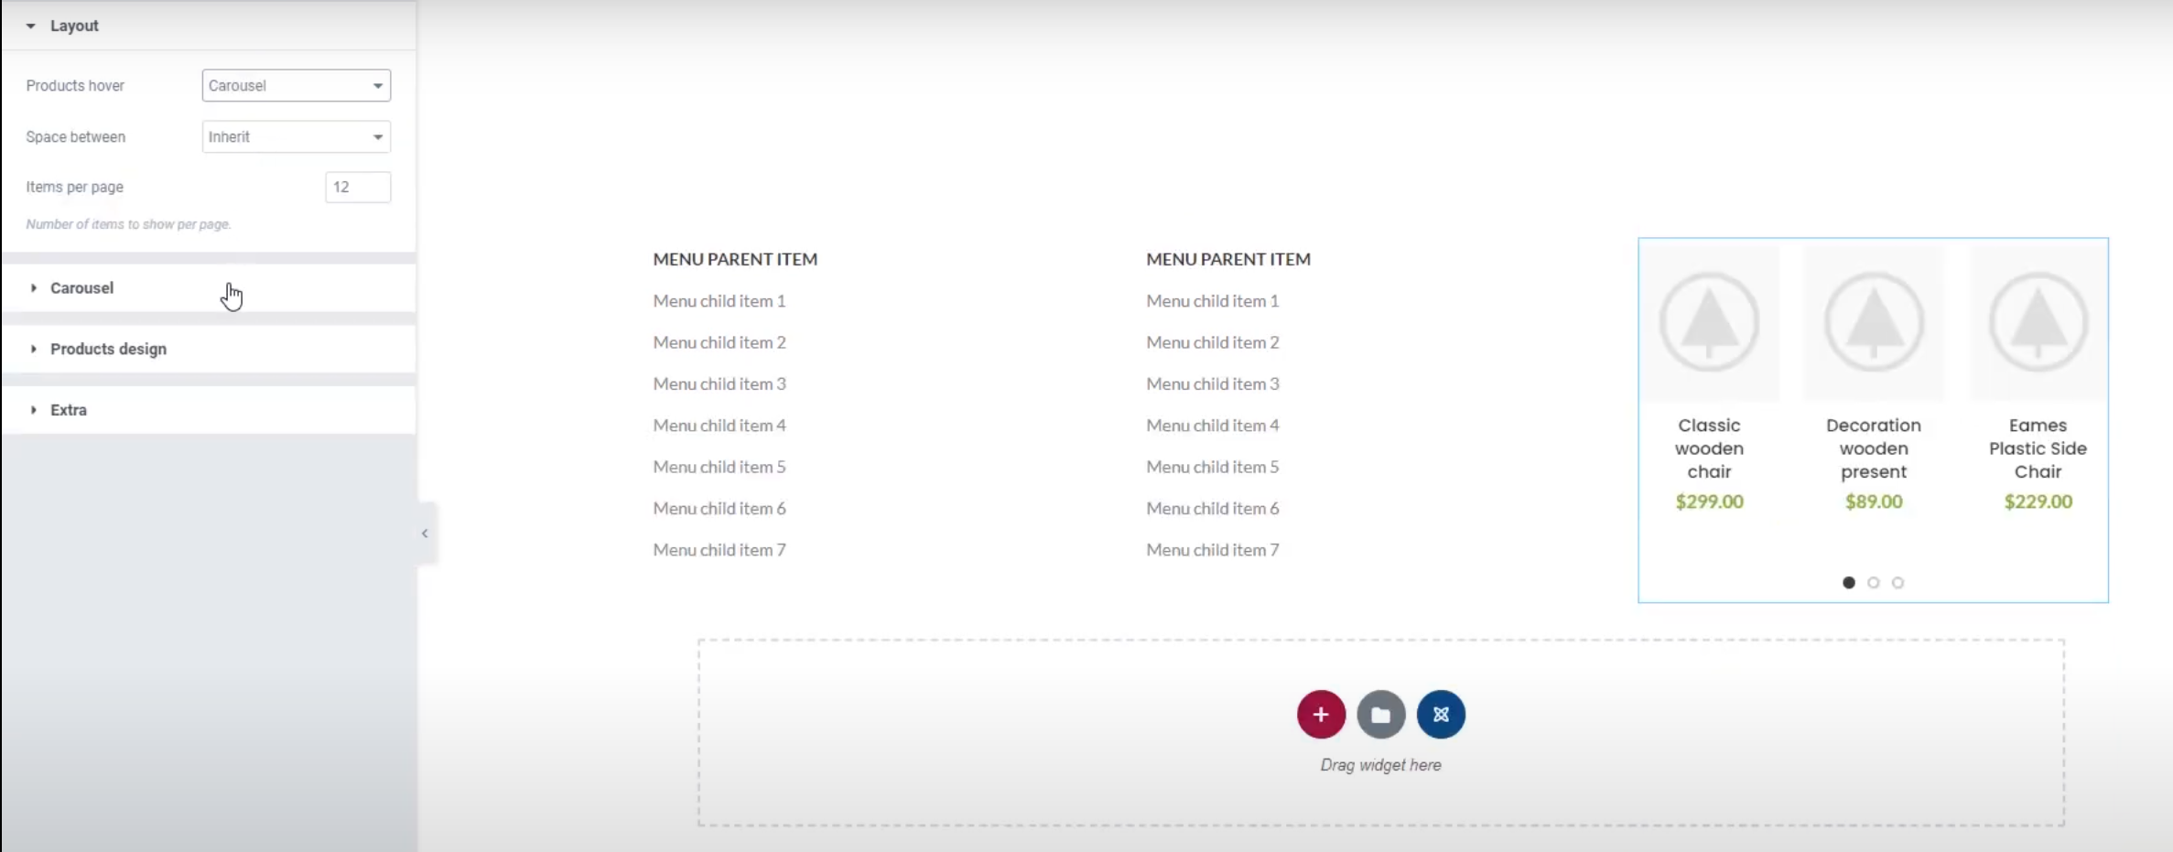Click the Eames Plastic Side Chair image
The height and width of the screenshot is (852, 2173).
click(2038, 322)
